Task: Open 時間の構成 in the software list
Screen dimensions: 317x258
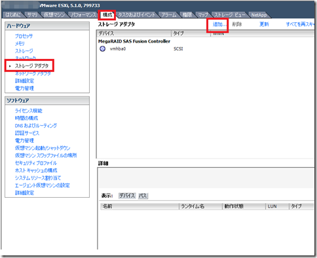Action: (x=26, y=118)
